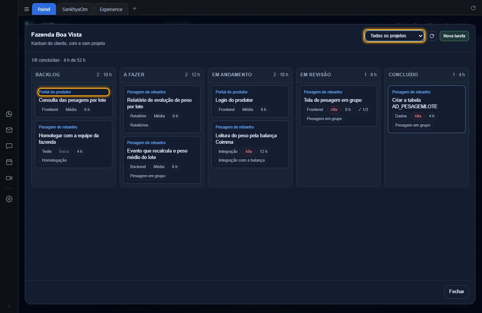The height and width of the screenshot is (313, 482).
Task: Click the Baixa priority badge
Action: click(64, 151)
